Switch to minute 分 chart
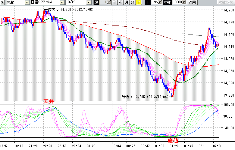 [x=133, y=2]
